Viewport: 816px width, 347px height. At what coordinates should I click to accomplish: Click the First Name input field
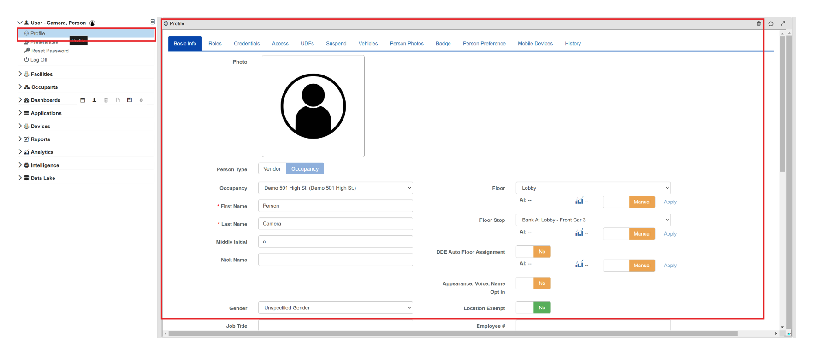coord(335,206)
